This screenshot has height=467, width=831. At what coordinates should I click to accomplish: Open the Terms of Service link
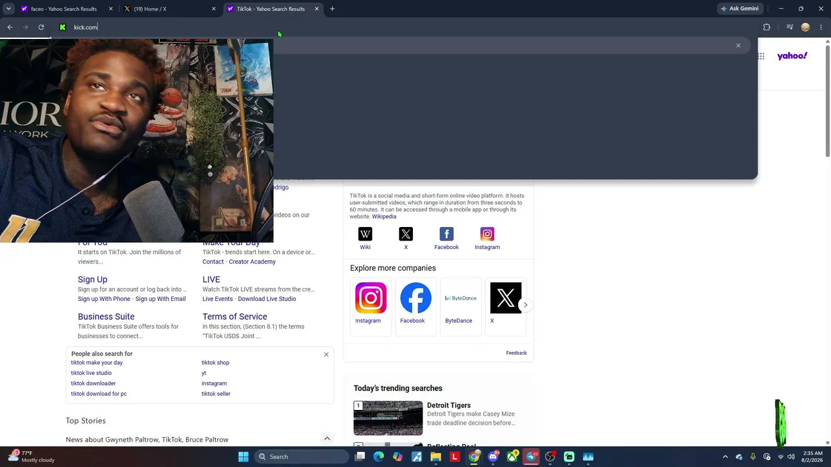[x=235, y=317]
